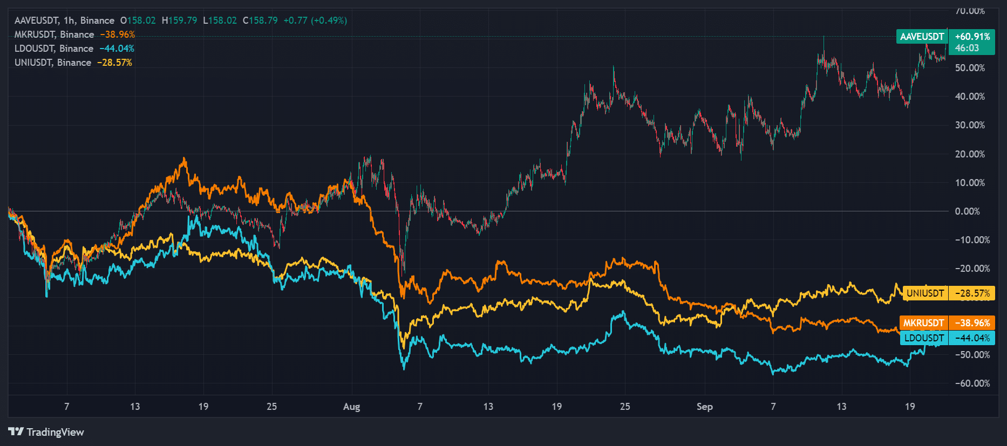
Task: Click the −50.00% level on the percent axis
Action: 972,355
